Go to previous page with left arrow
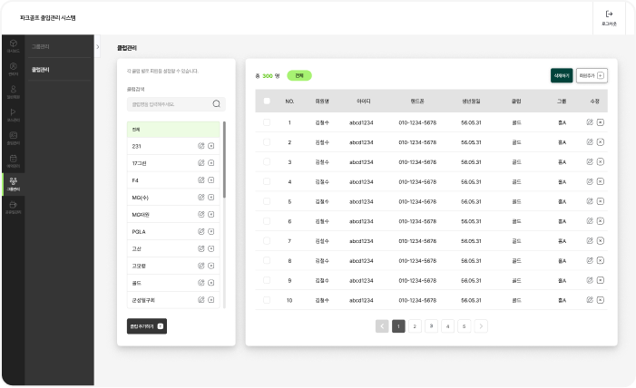This screenshot has height=388, width=636. [x=382, y=325]
